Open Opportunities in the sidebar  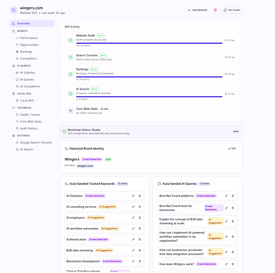(29, 45)
